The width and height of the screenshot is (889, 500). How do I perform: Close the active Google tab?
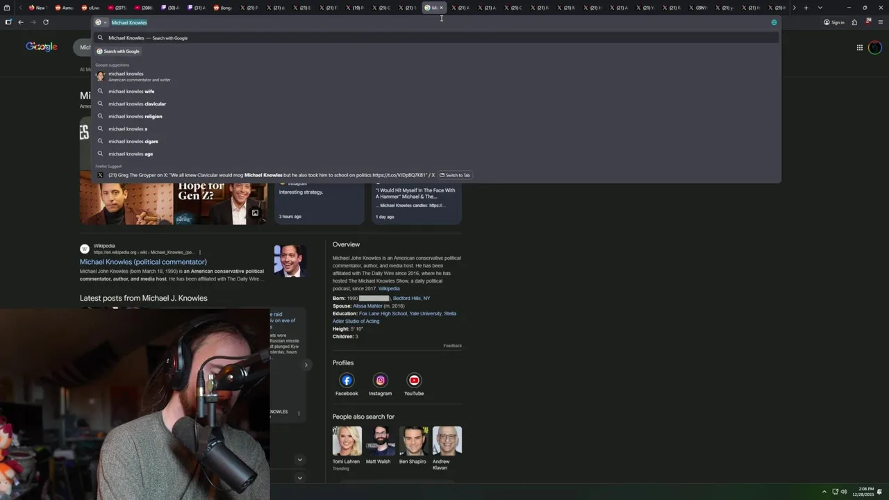click(441, 8)
